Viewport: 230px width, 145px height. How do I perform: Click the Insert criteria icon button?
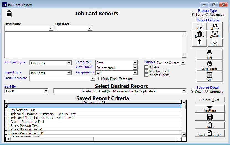(199, 26)
